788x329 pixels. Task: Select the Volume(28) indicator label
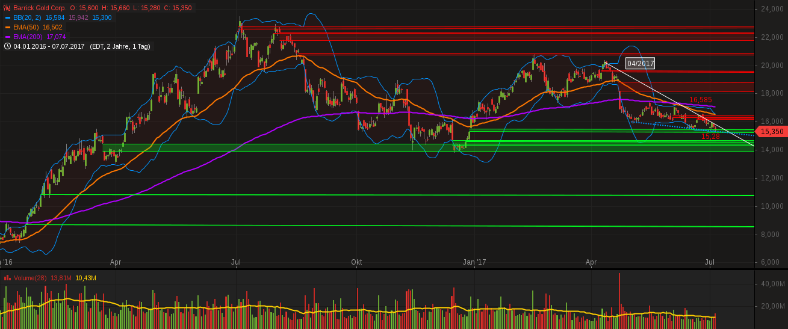(x=30, y=278)
